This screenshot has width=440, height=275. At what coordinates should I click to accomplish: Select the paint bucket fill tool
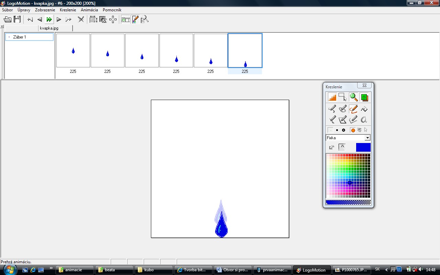364,109
